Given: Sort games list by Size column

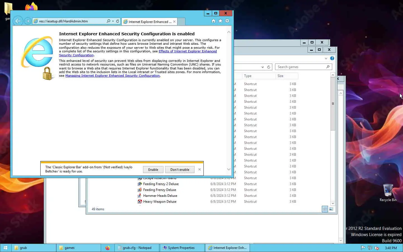Looking at the screenshot, I should [x=287, y=76].
